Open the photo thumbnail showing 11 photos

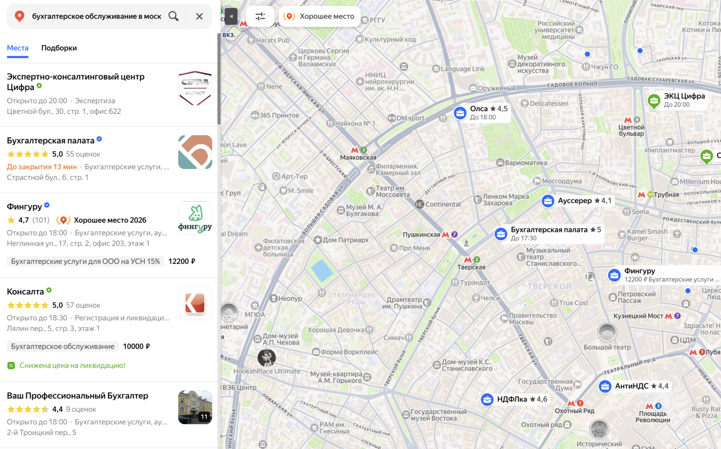pyautogui.click(x=195, y=407)
